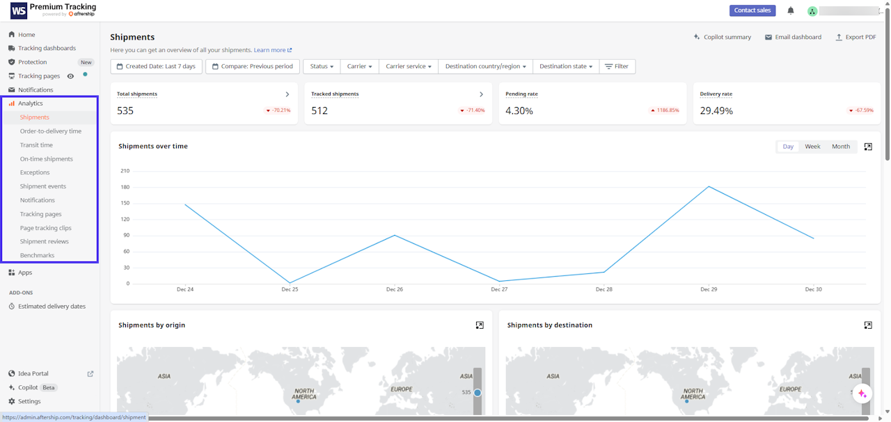Viewport: 891px width, 422px height.
Task: Go to Benchmarks in Analytics menu
Action: click(x=37, y=256)
